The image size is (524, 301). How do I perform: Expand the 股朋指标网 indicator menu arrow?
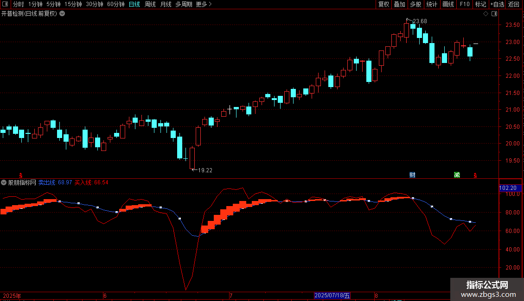4,182
